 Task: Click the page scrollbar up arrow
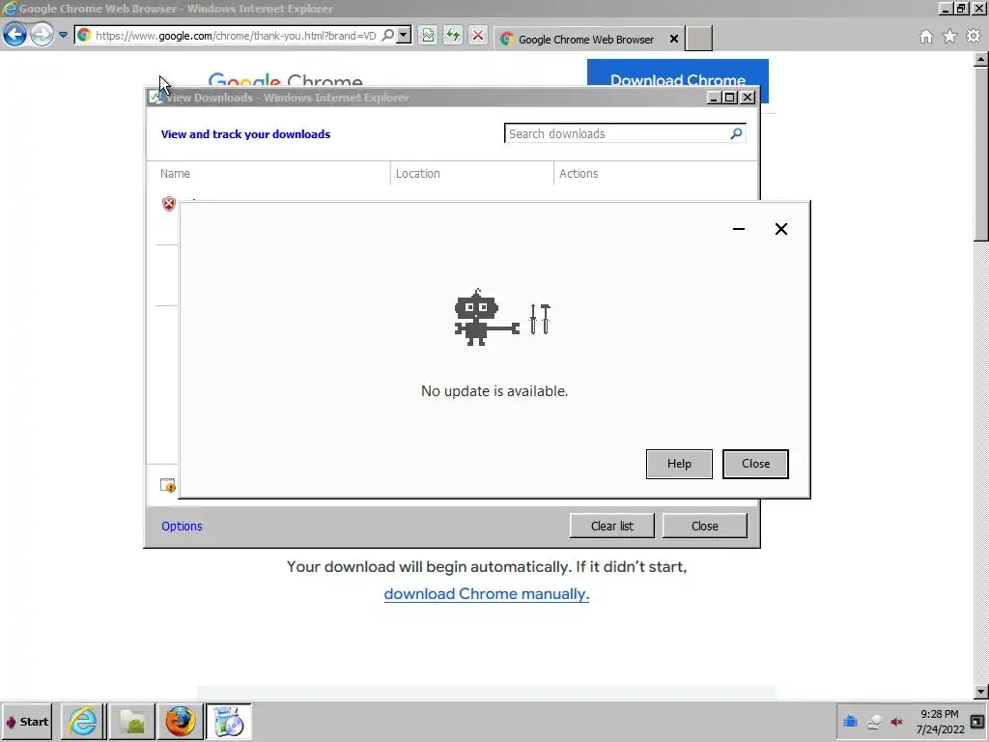pyautogui.click(x=981, y=60)
